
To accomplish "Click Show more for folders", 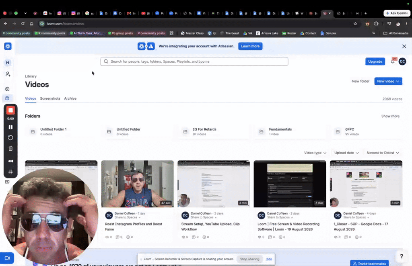I will coord(390,116).
